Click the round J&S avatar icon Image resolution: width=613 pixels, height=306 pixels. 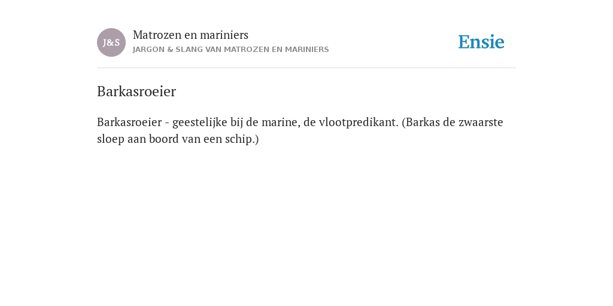coord(111,42)
